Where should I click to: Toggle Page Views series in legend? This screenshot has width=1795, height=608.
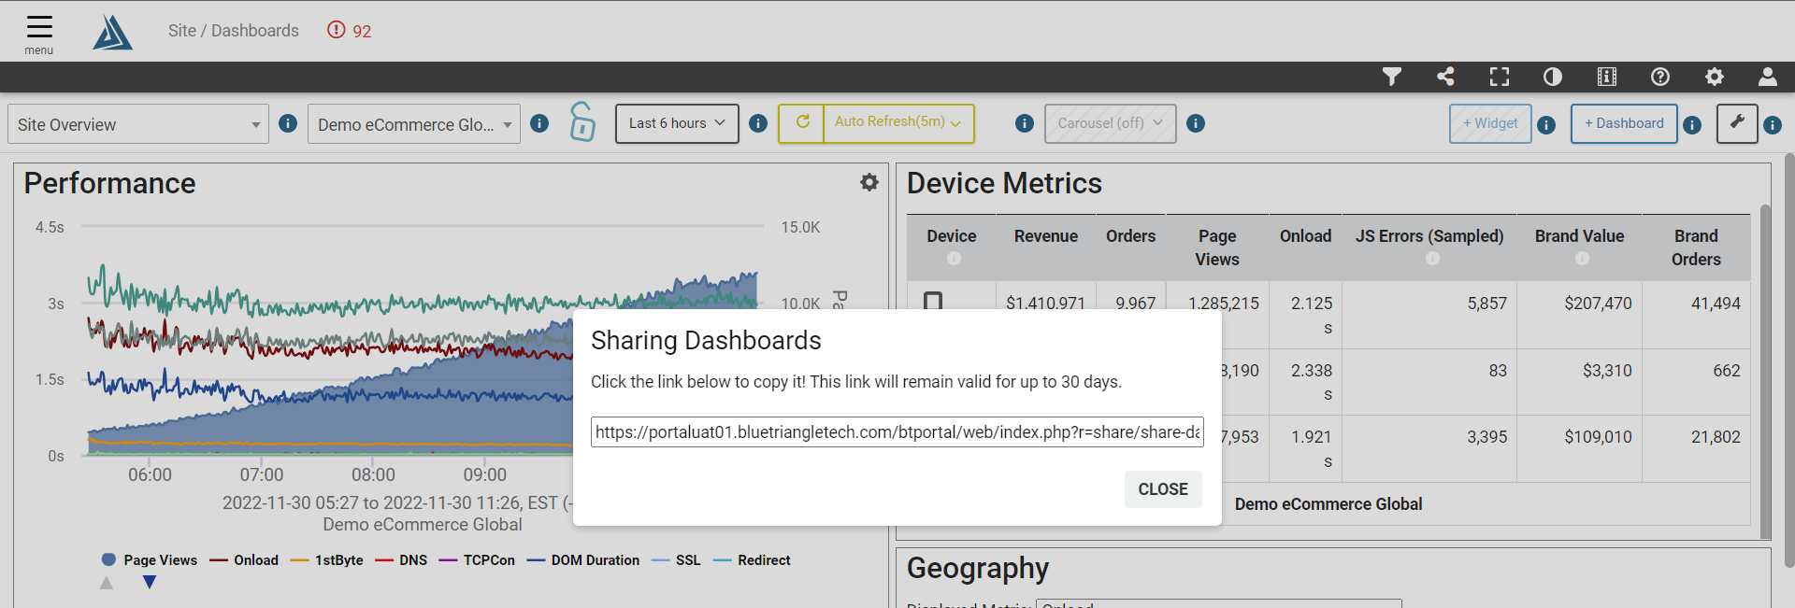(x=150, y=560)
